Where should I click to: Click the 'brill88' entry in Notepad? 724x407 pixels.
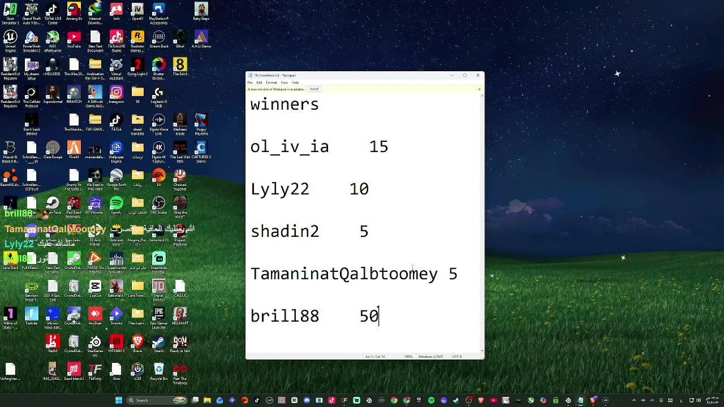tap(285, 316)
